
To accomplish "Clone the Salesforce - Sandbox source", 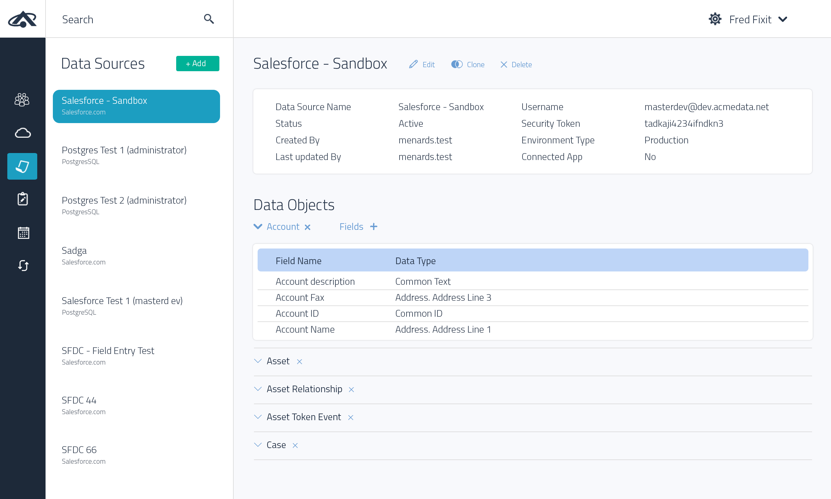I will pos(468,65).
